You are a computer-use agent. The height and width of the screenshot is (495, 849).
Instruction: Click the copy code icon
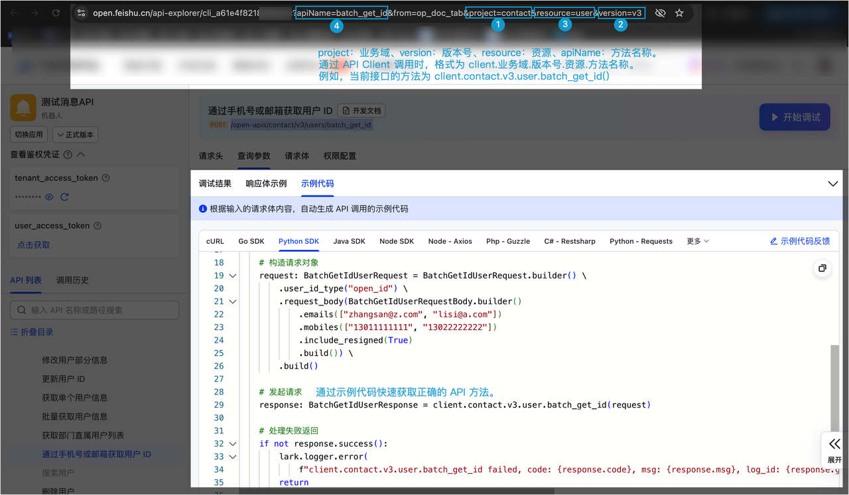822,268
